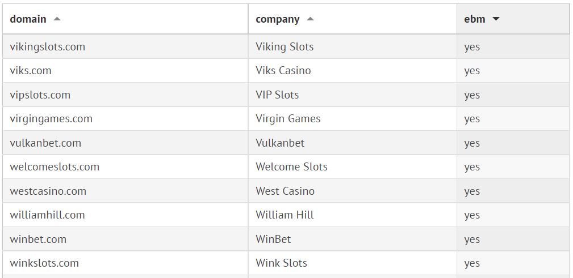Screen dimensions: 573x278
Task: Click welcomeslots.com in the table
Action: (x=55, y=167)
